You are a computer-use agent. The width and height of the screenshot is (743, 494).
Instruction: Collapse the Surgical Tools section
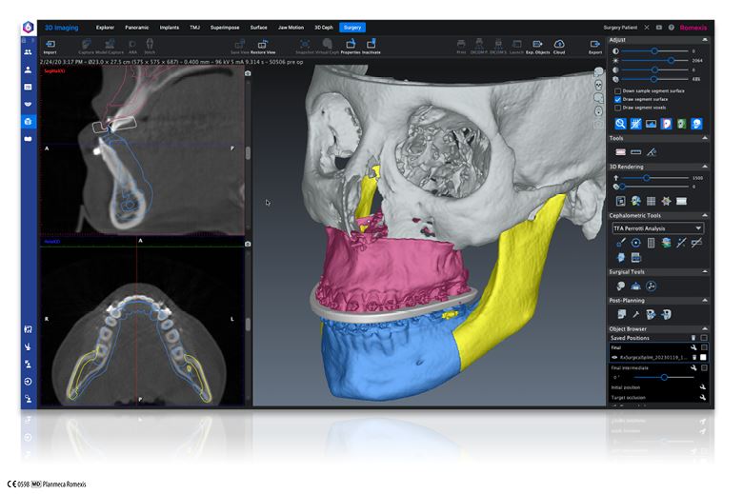tap(706, 271)
